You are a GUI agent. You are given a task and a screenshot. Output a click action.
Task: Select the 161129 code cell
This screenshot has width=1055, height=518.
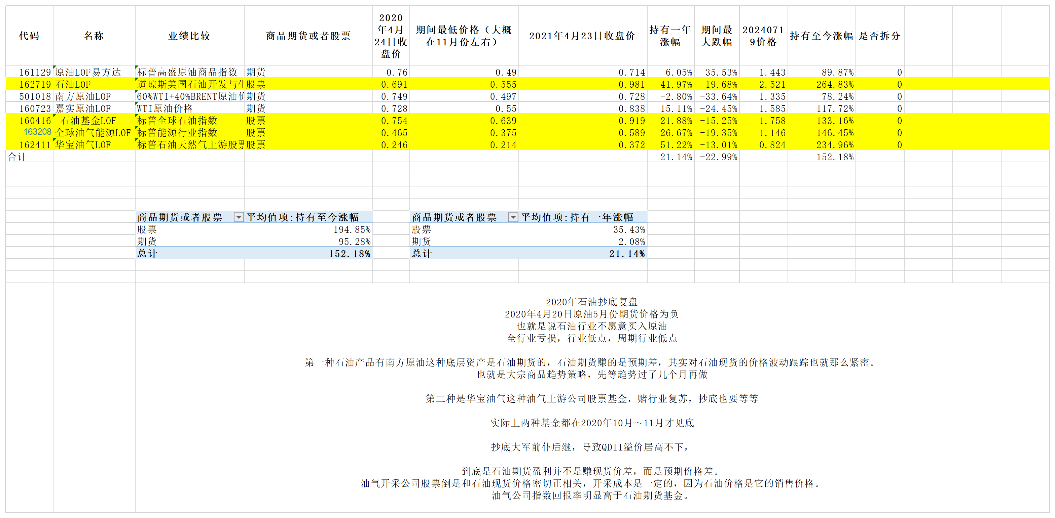(35, 72)
